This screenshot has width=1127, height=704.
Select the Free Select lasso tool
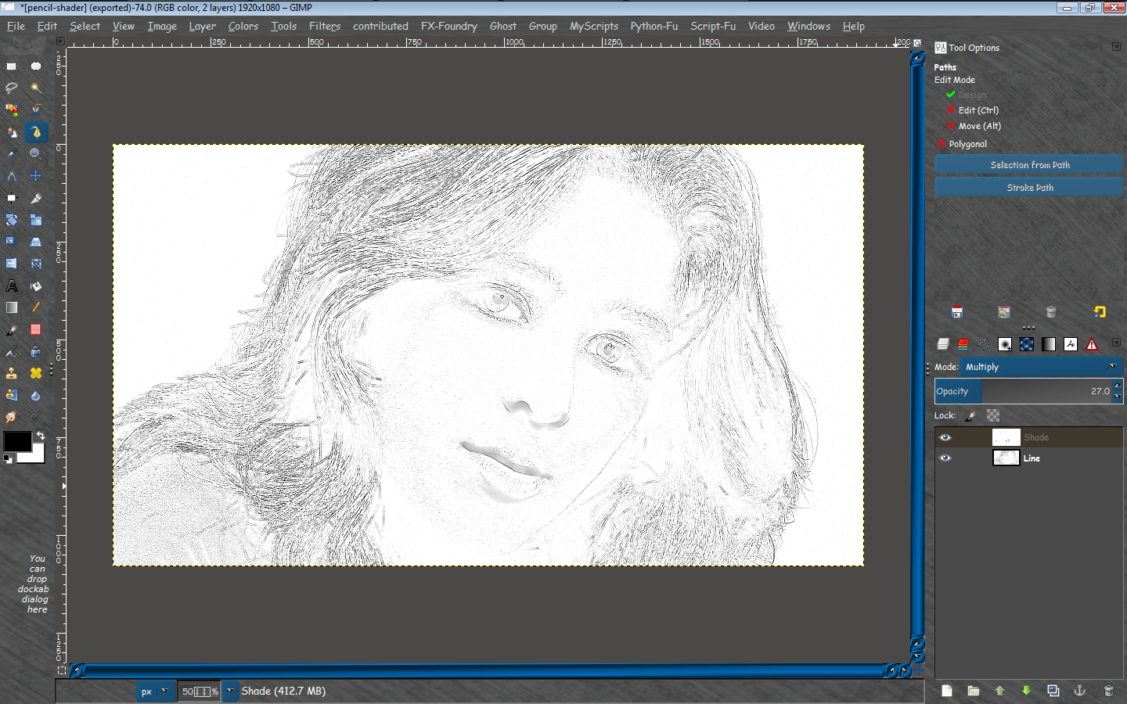click(x=12, y=88)
